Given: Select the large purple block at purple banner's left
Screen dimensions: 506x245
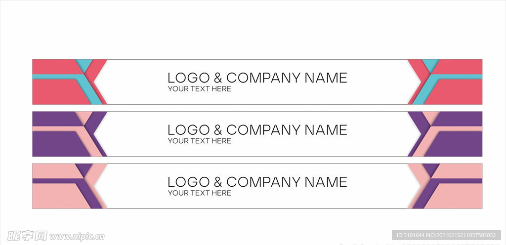Looking at the screenshot, I should (x=60, y=144).
